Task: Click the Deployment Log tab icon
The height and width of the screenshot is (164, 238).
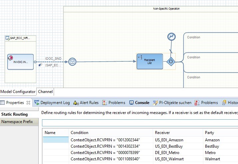Action: tap(37, 103)
